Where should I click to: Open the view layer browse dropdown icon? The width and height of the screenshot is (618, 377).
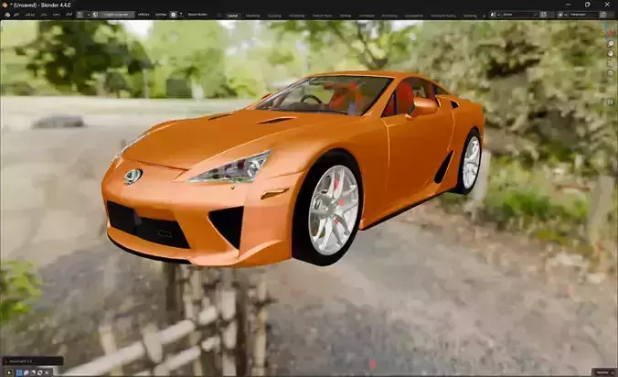coord(562,15)
